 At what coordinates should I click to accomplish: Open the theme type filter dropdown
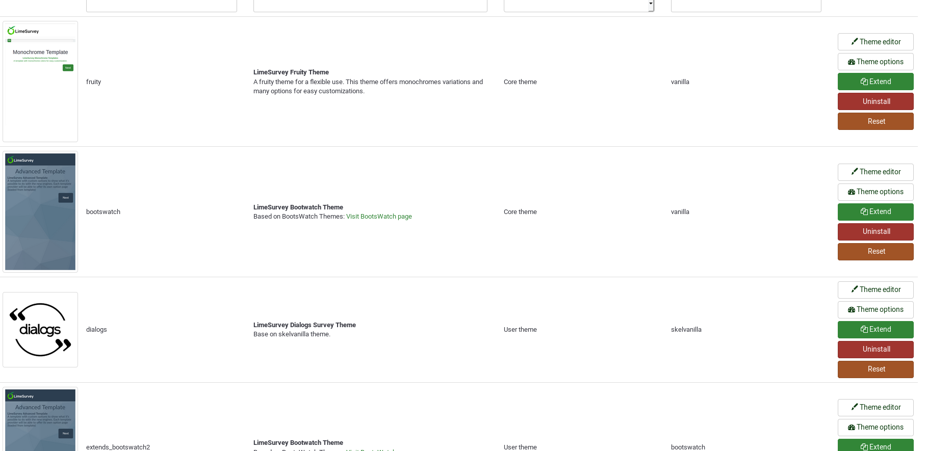[x=578, y=5]
